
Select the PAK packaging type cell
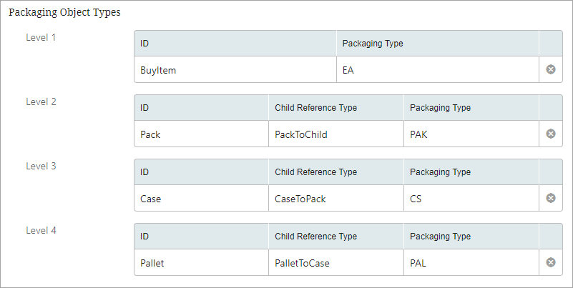tap(471, 134)
